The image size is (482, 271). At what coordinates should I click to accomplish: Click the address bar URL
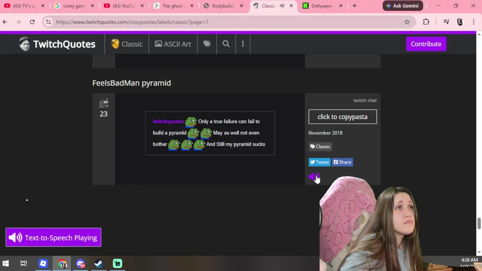click(132, 22)
